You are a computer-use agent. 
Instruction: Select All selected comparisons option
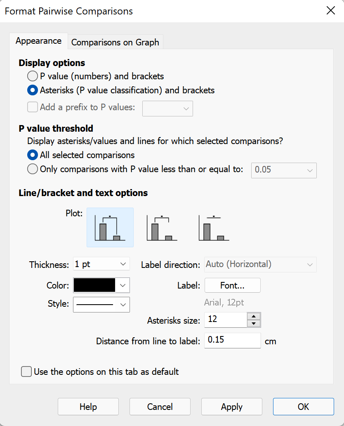[33, 155]
